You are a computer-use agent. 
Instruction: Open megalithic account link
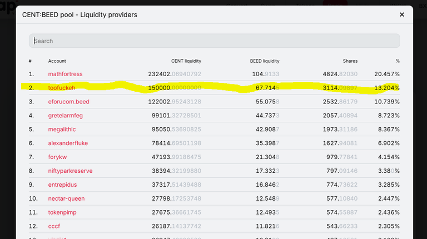[x=62, y=130]
